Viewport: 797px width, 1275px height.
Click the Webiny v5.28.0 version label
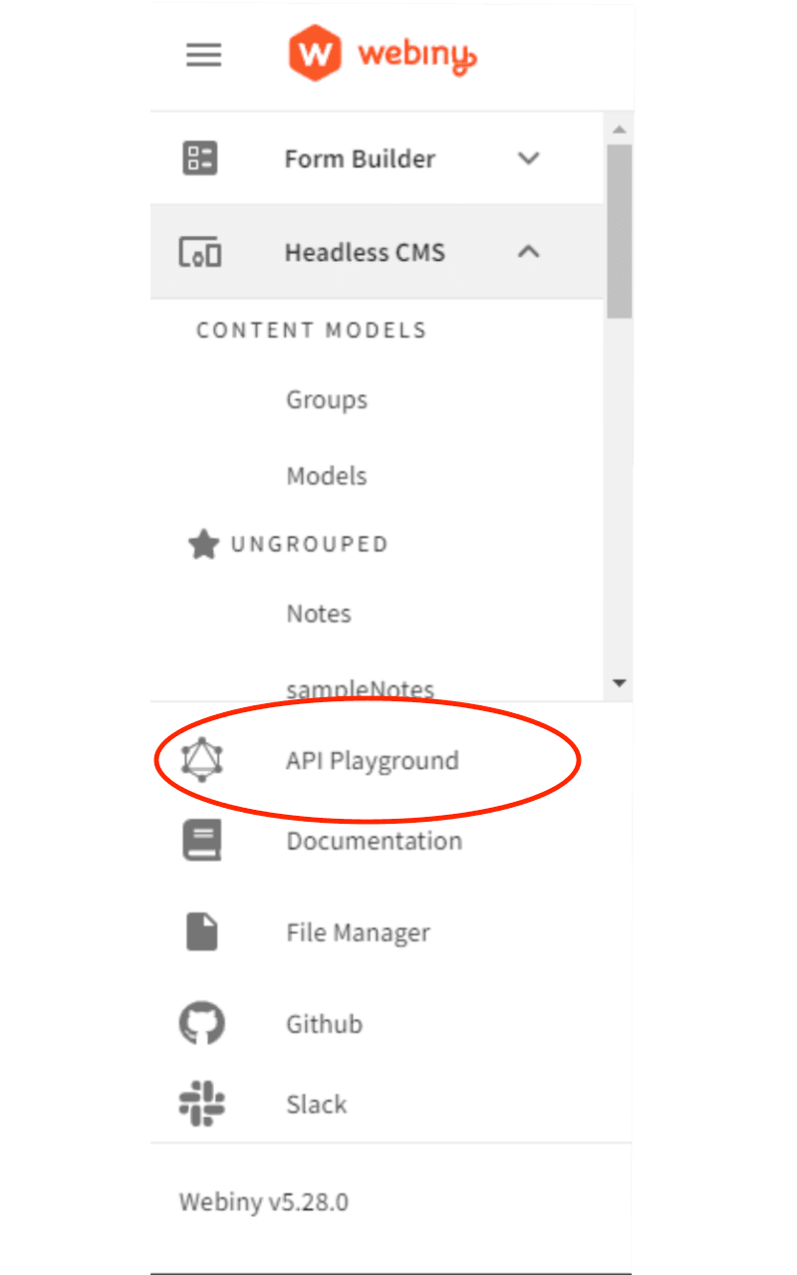264,1201
